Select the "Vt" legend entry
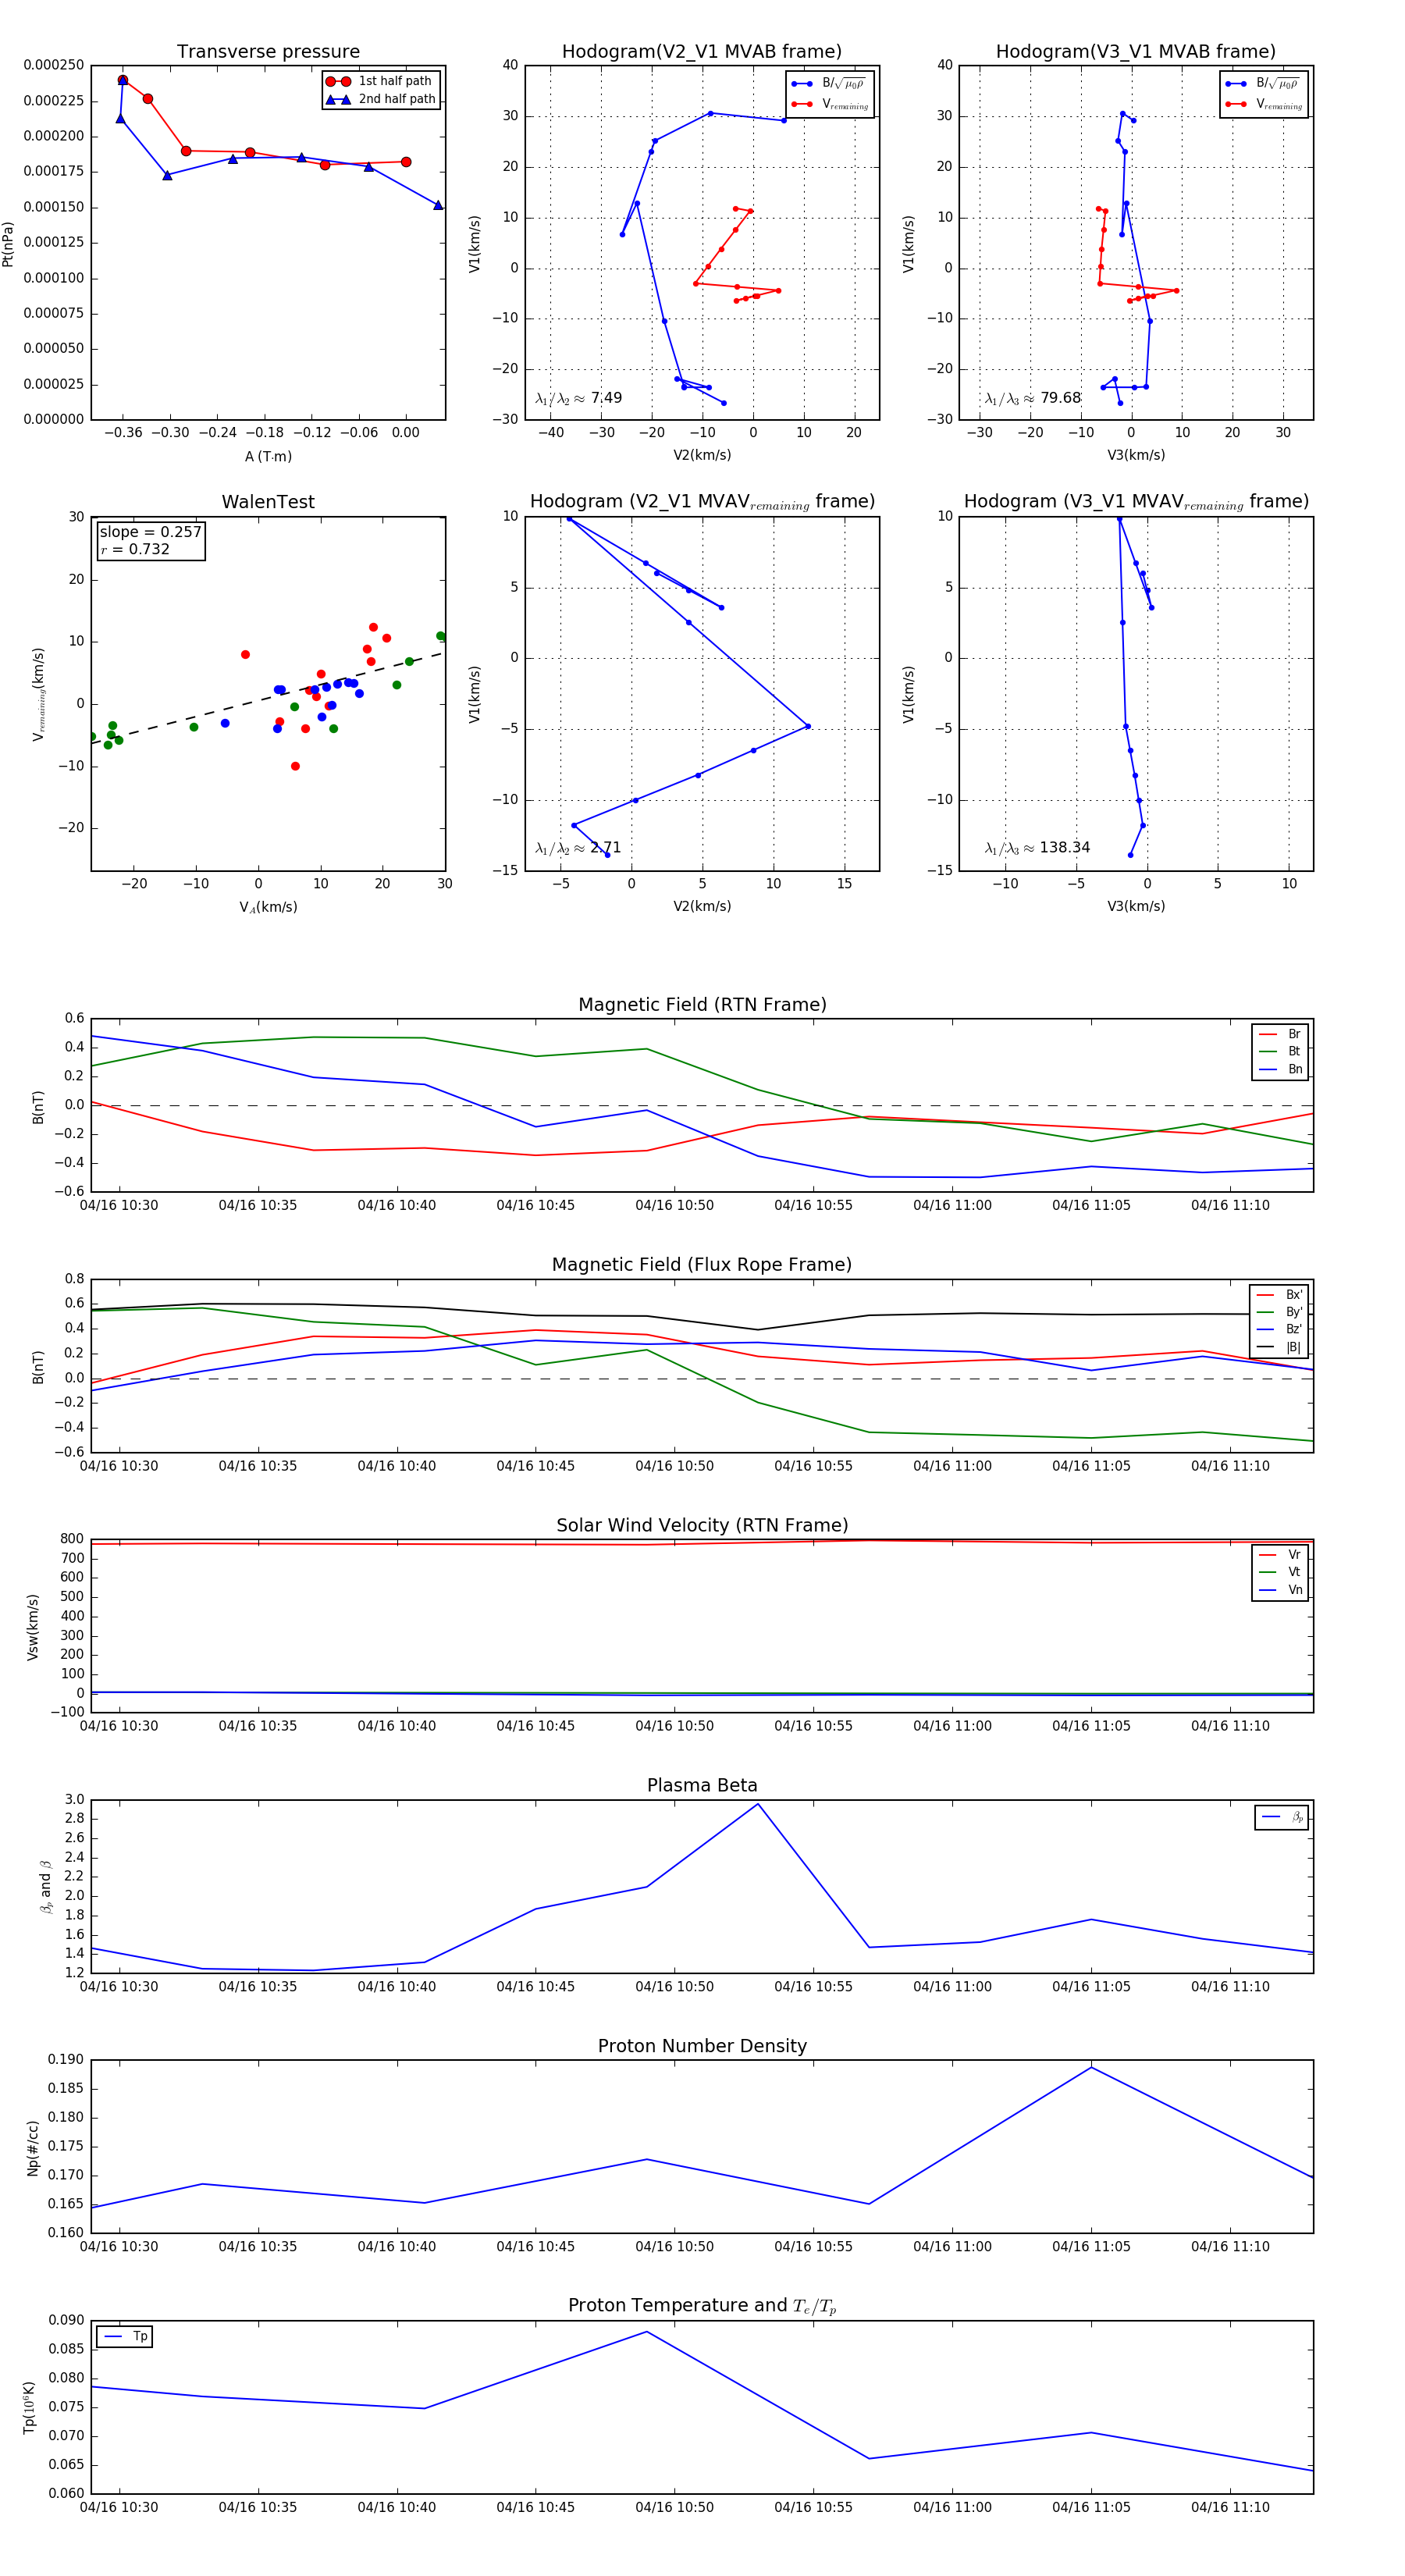 tap(1280, 1573)
